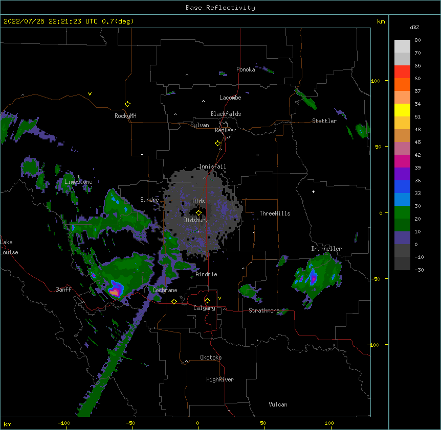
Task: Click the Cochrane label
Action: (x=165, y=290)
